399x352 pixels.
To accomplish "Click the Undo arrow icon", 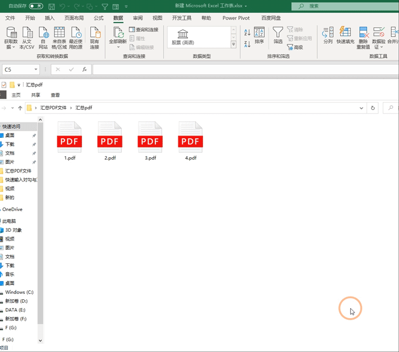I will pos(62,6).
